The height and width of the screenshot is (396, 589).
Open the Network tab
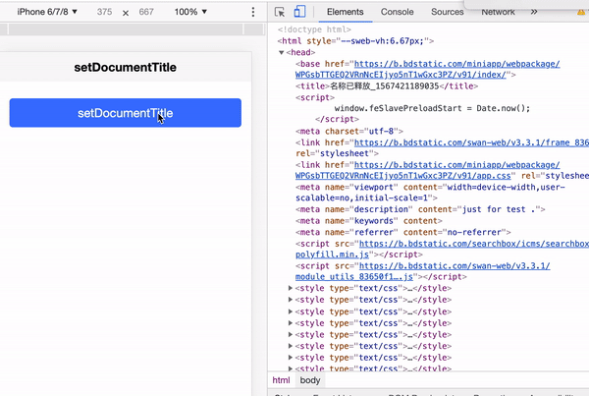(498, 12)
